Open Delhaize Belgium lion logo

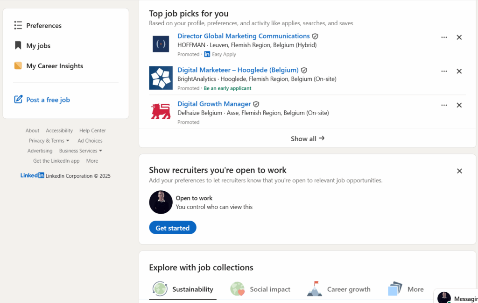[x=161, y=111]
